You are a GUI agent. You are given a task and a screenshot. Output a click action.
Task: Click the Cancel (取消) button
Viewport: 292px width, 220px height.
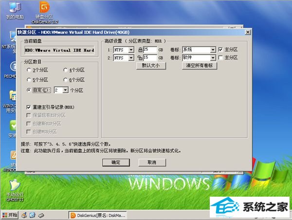coord(152,163)
